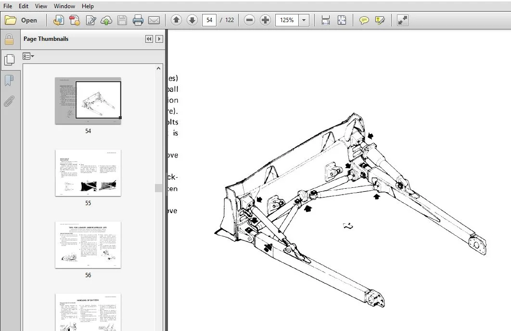Click the page number field showing 54
Image resolution: width=511 pixels, height=331 pixels.
coord(209,20)
